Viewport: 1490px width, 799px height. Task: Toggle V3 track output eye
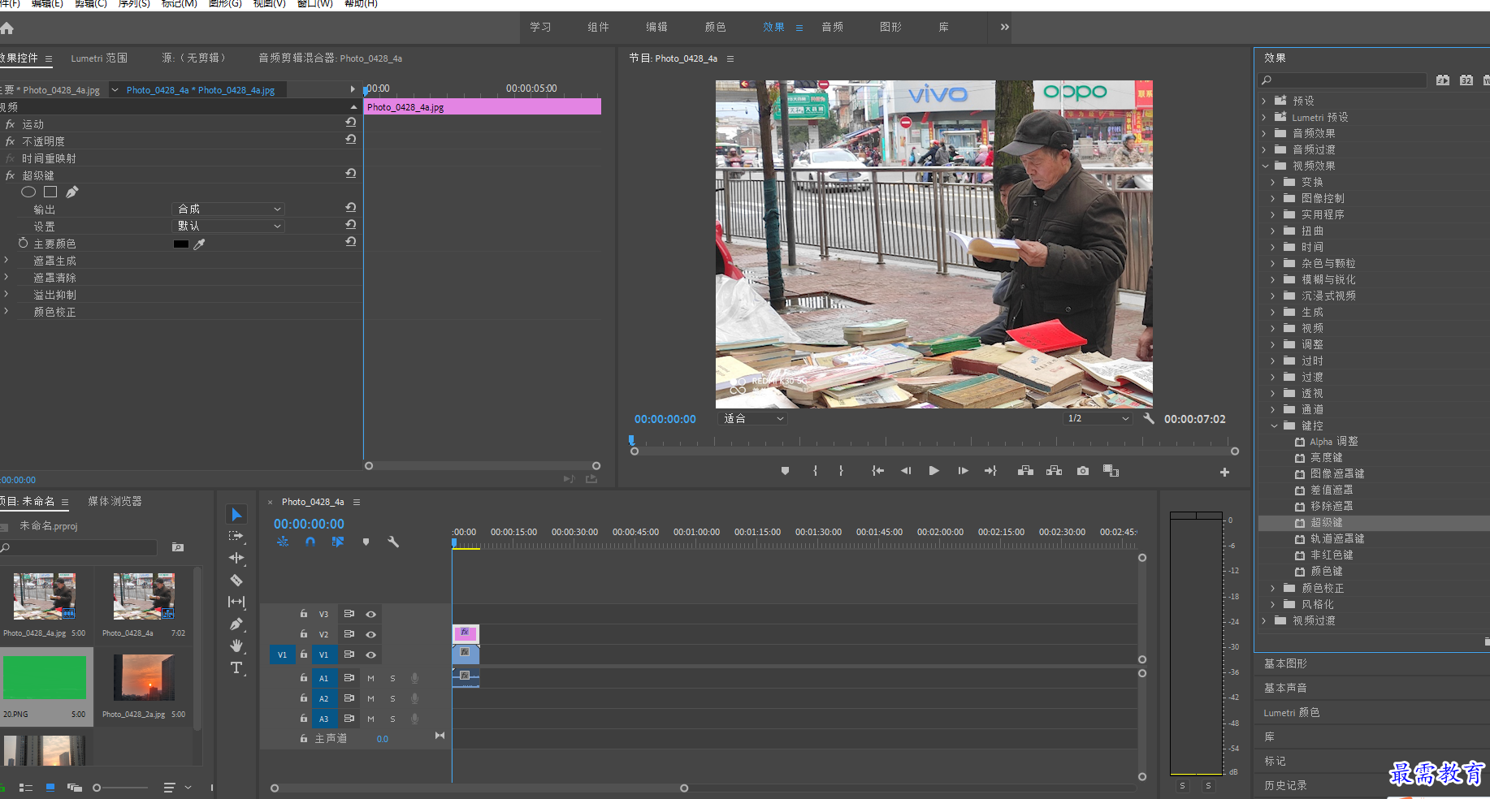pos(370,615)
